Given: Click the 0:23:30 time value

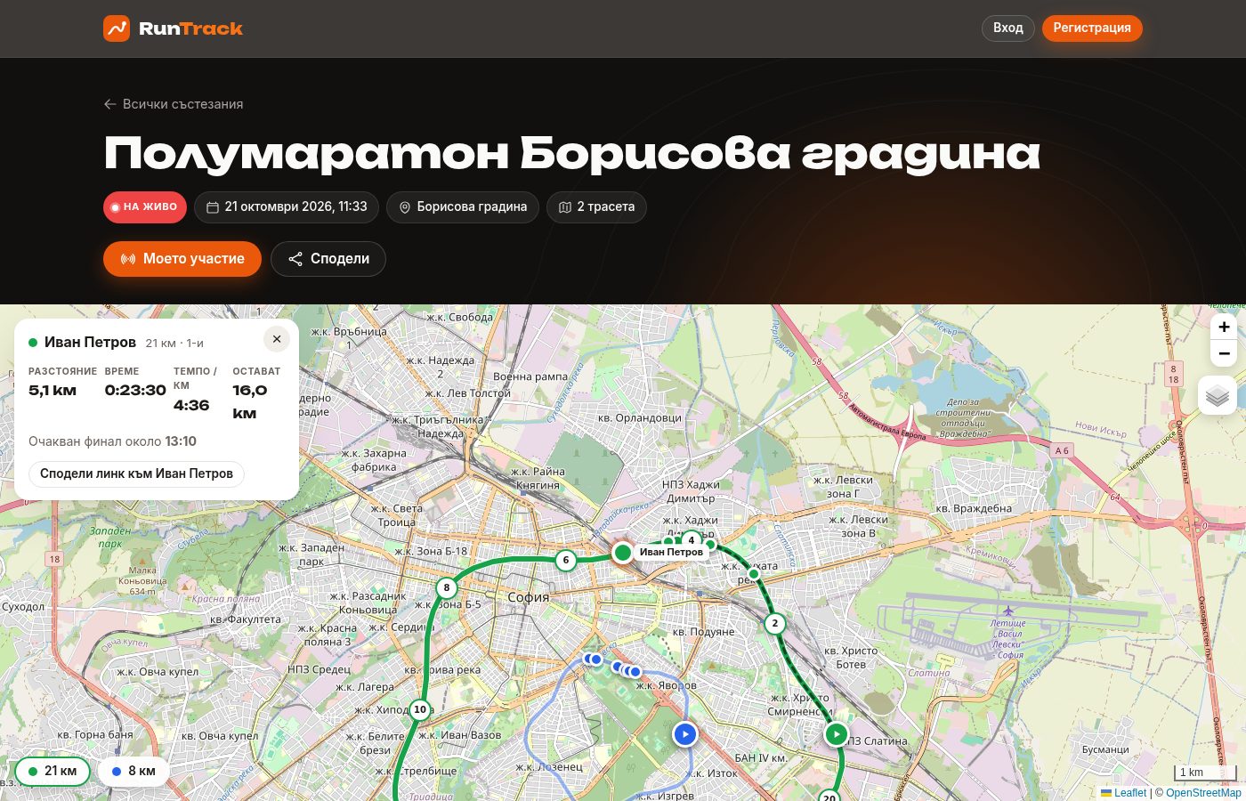Looking at the screenshot, I should pyautogui.click(x=135, y=390).
